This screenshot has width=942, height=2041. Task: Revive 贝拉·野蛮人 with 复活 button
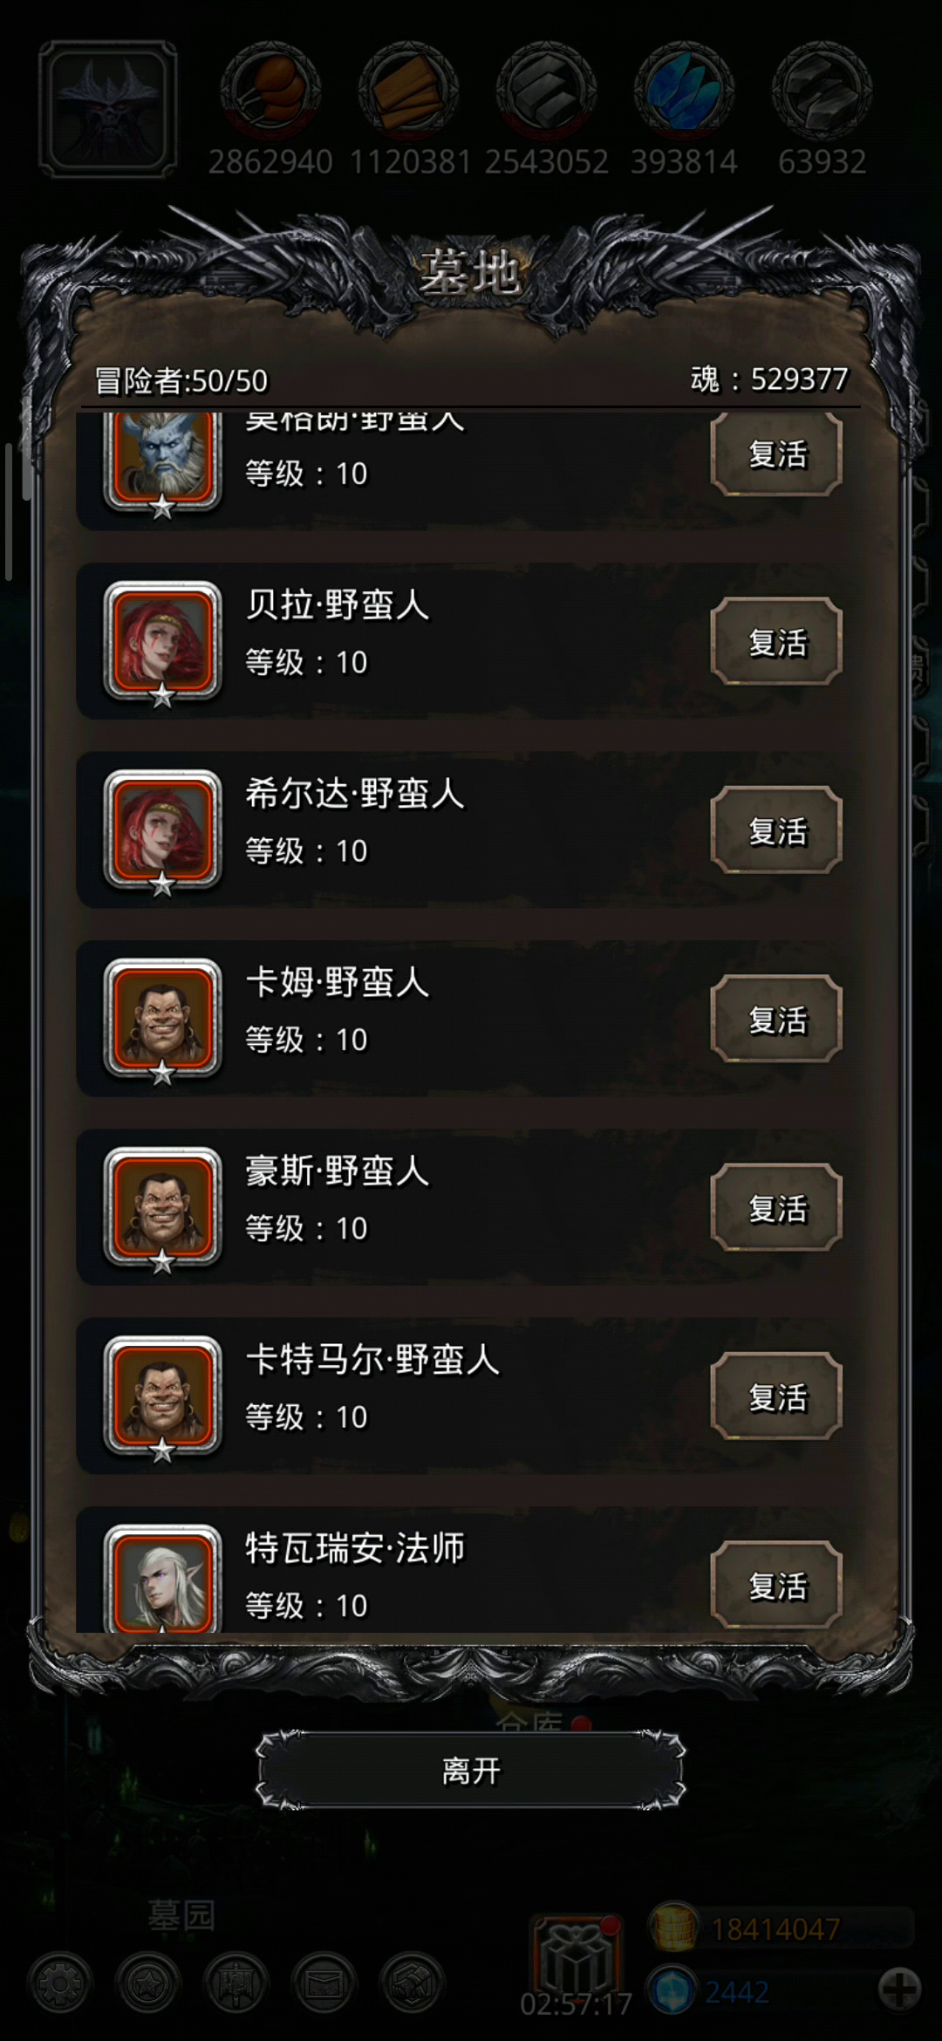[x=776, y=641]
